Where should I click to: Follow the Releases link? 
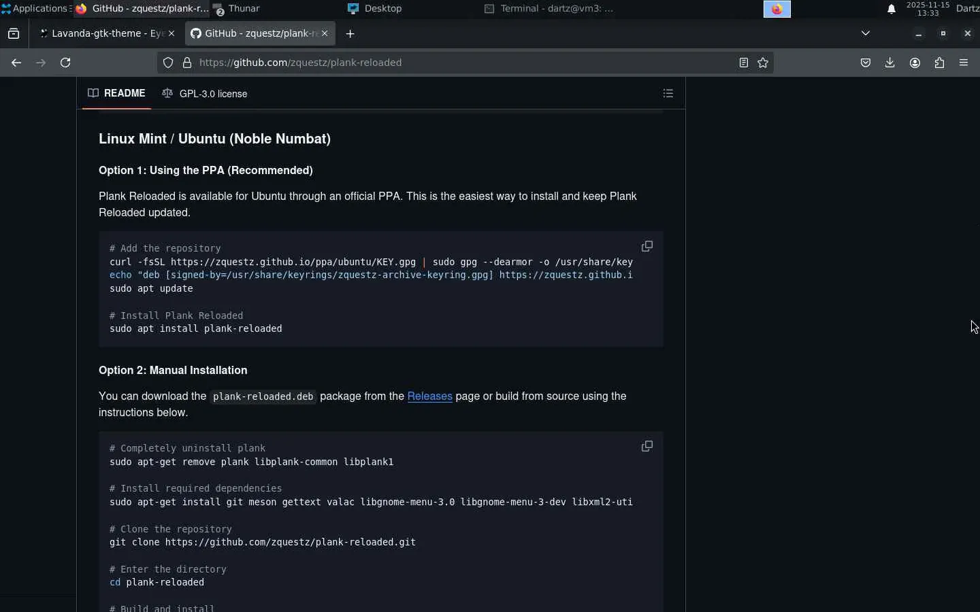click(x=430, y=396)
